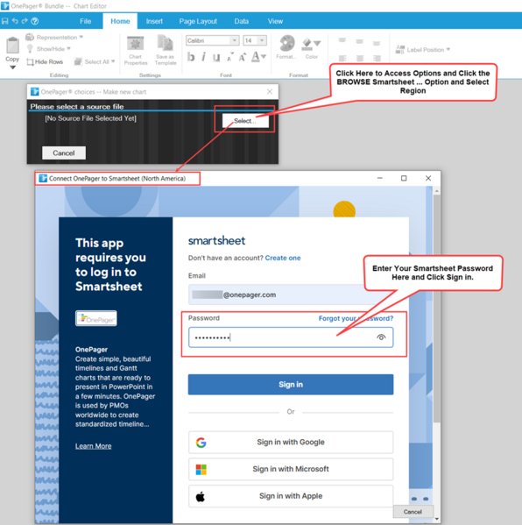The width and height of the screenshot is (522, 525).
Task: Toggle underline font formatting
Action: [x=216, y=58]
